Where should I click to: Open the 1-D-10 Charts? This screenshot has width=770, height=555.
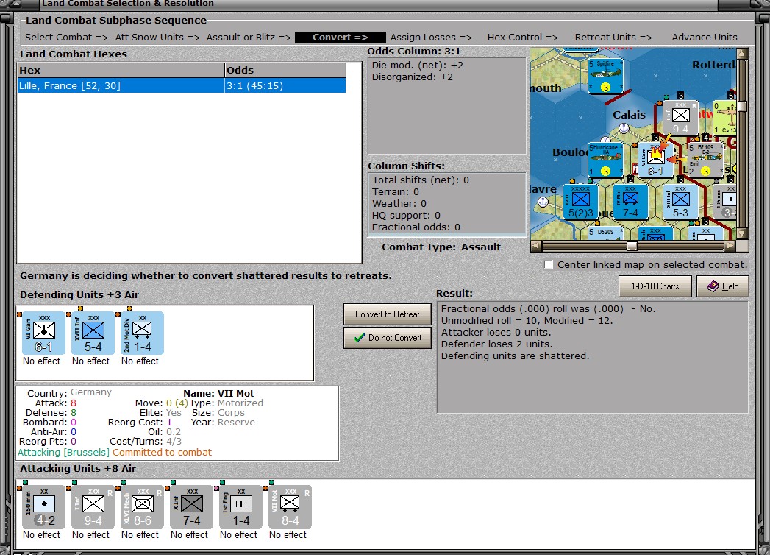point(655,286)
